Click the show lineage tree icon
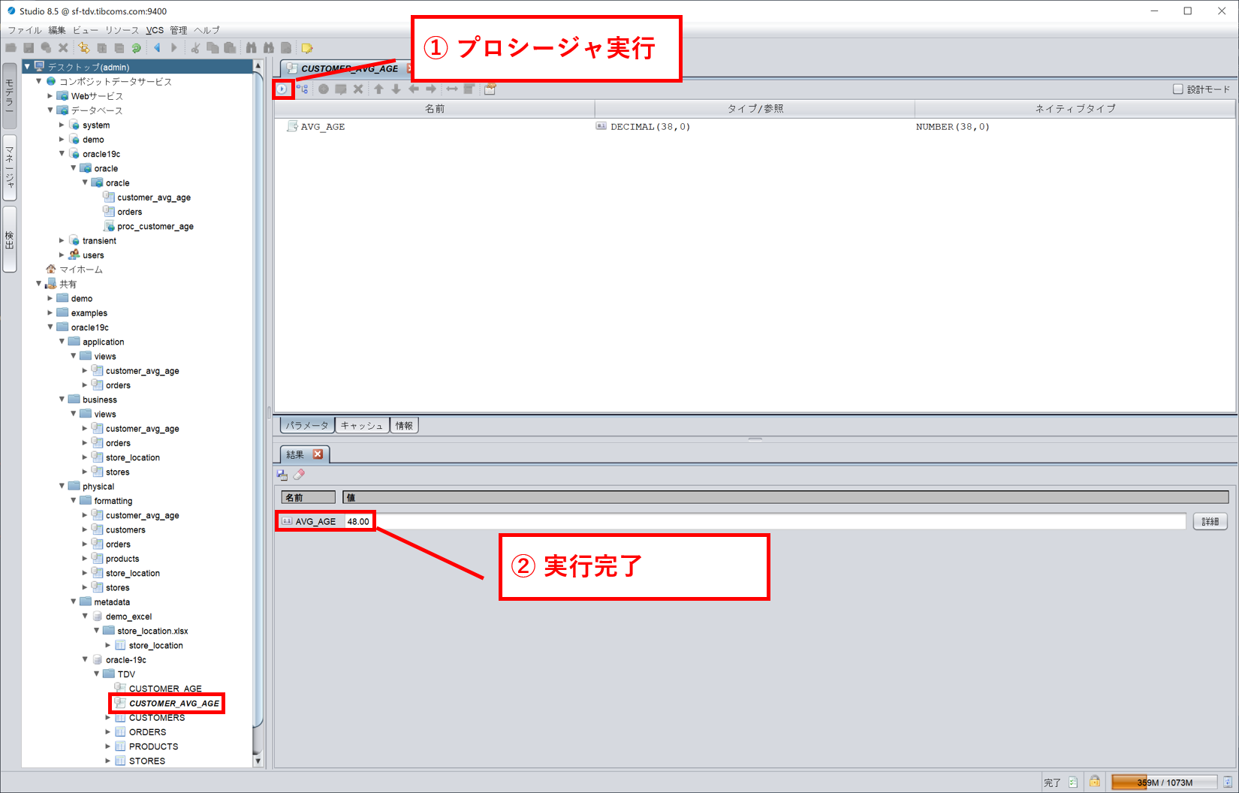 (x=302, y=89)
